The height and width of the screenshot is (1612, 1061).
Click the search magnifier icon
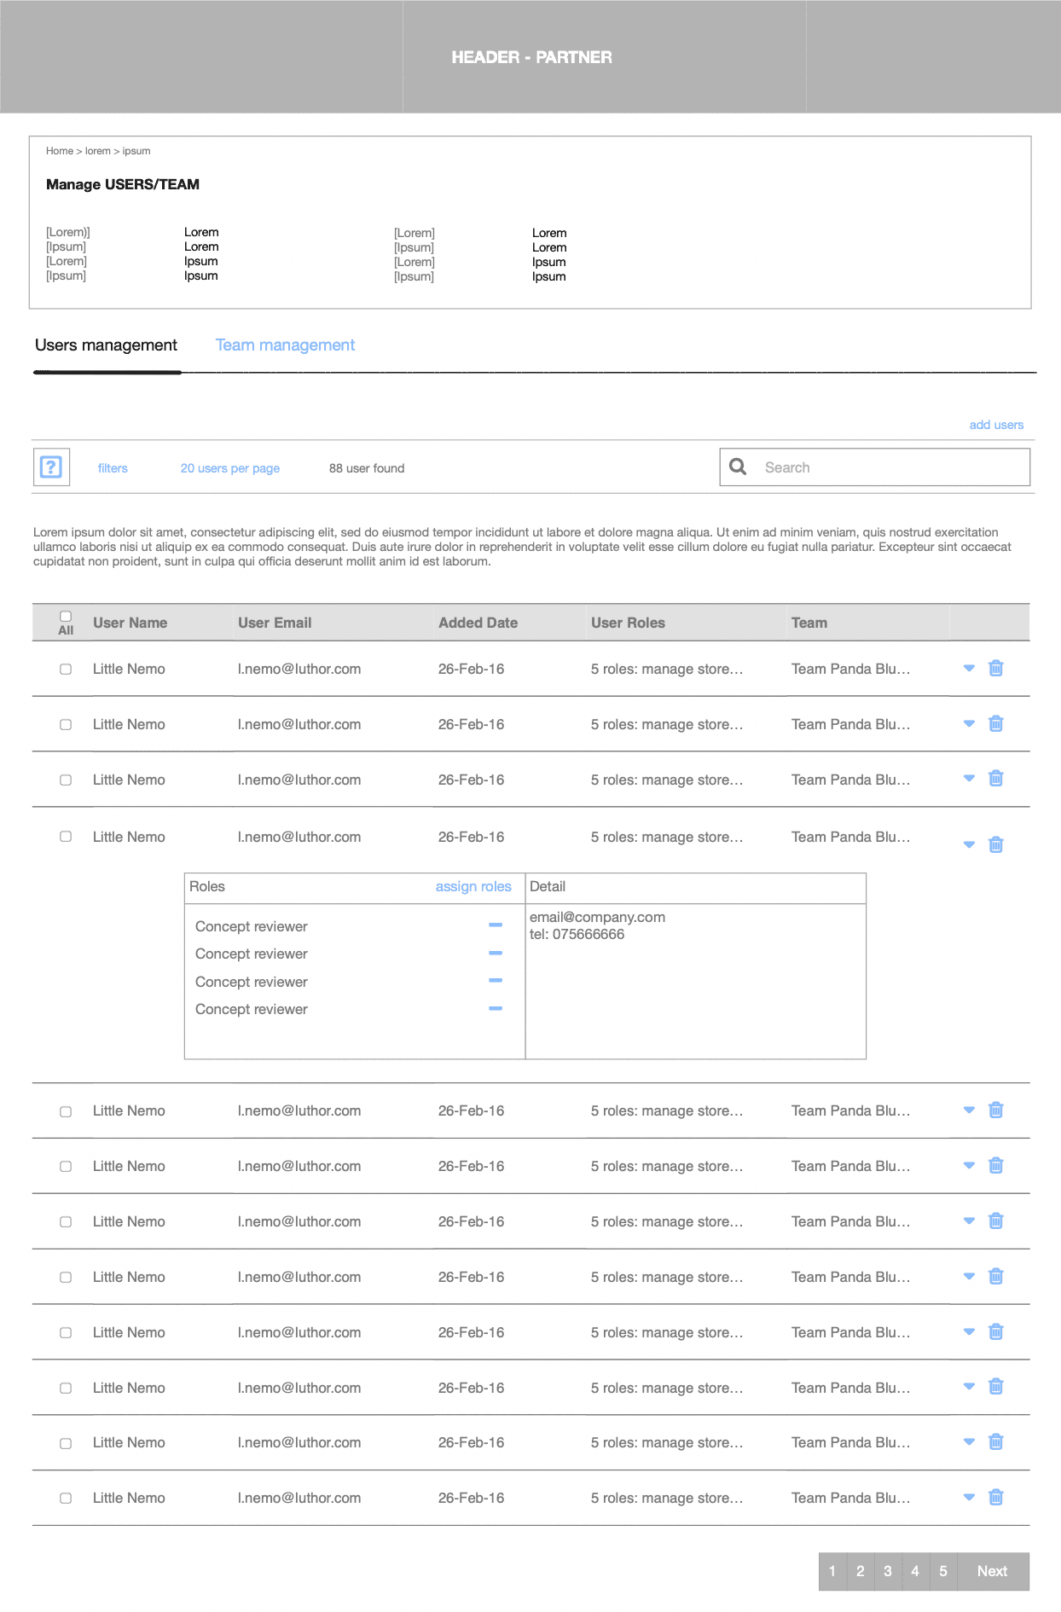coord(738,467)
